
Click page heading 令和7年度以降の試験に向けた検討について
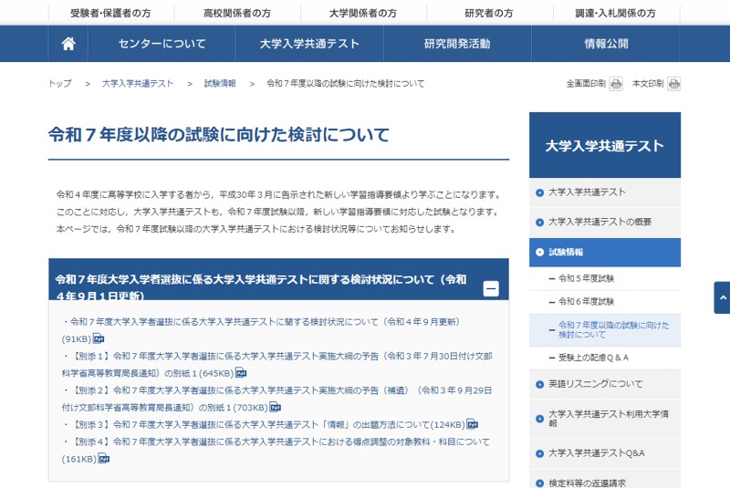(x=219, y=135)
